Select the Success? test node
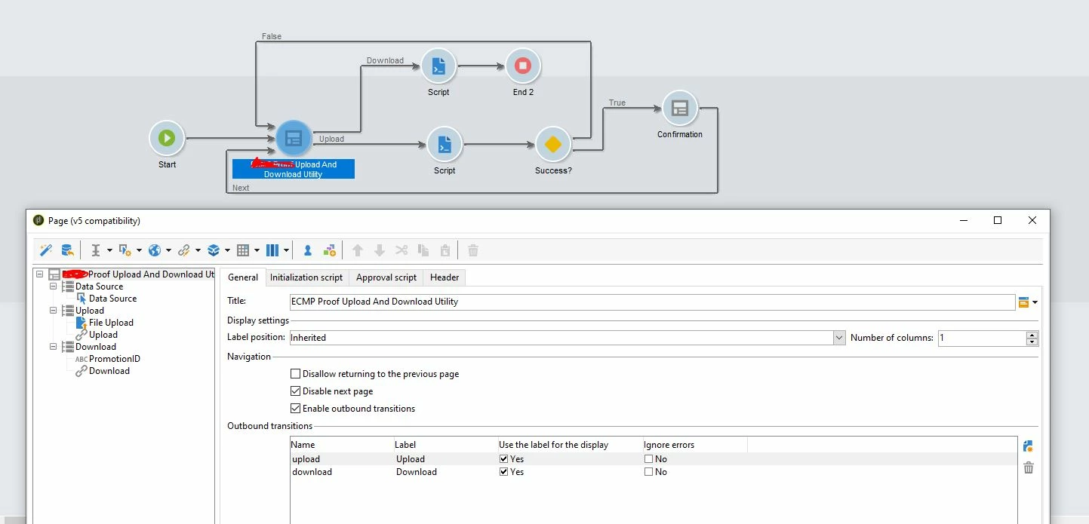1089x524 pixels. [553, 144]
